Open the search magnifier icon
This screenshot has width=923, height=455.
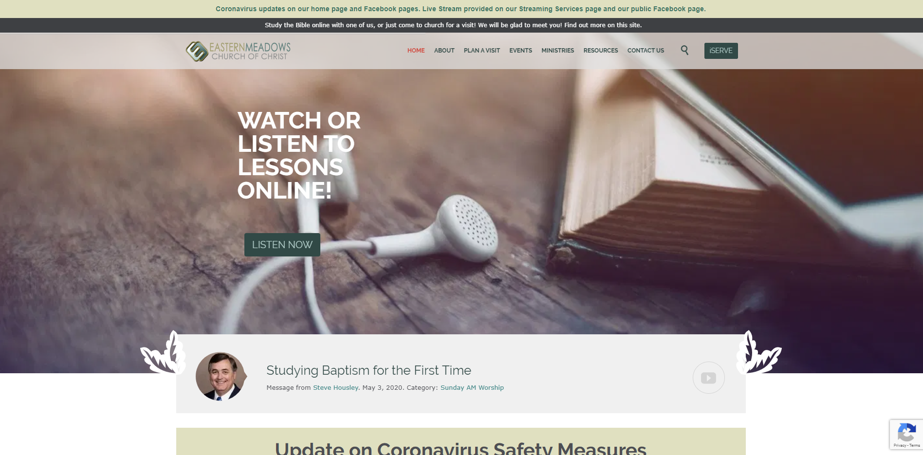(x=684, y=50)
